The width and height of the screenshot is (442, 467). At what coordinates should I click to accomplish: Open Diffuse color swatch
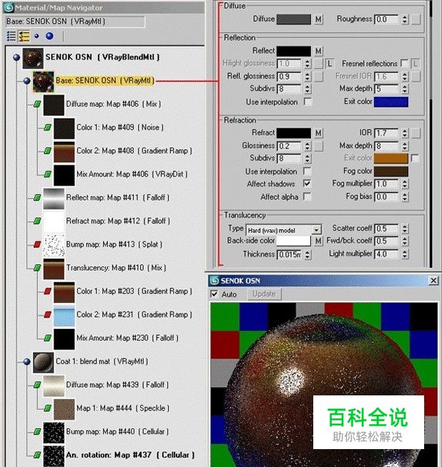pos(293,19)
